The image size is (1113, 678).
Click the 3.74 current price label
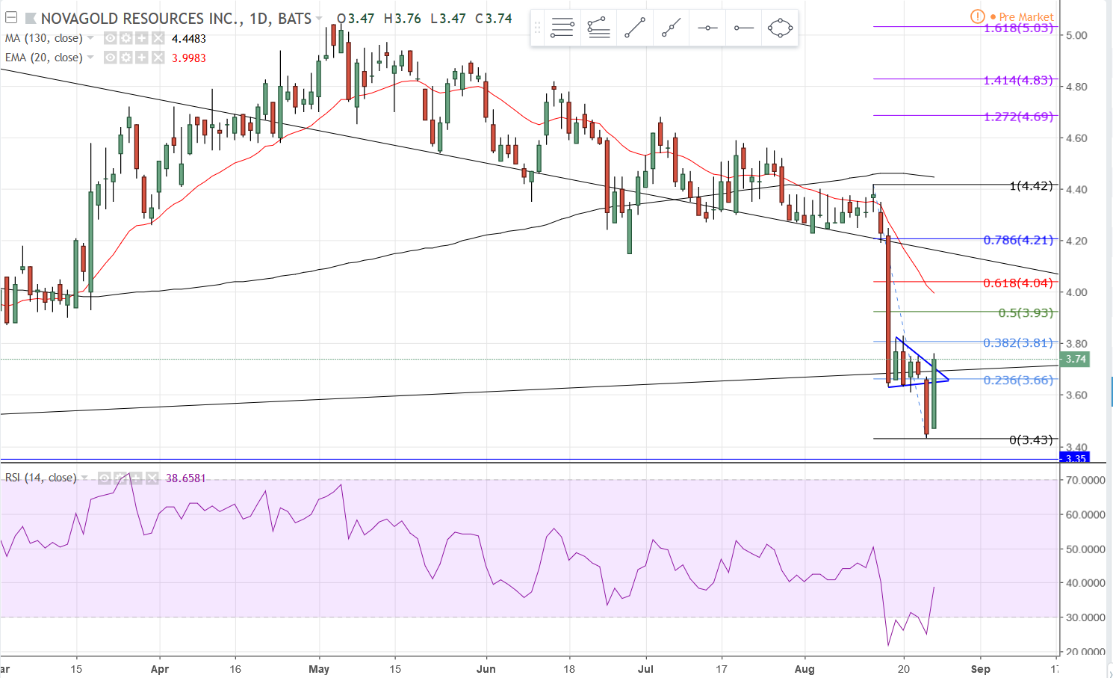[x=1076, y=360]
